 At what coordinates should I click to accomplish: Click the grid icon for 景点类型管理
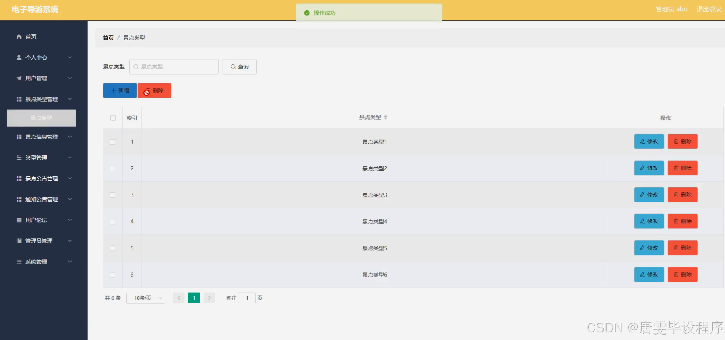click(x=19, y=99)
